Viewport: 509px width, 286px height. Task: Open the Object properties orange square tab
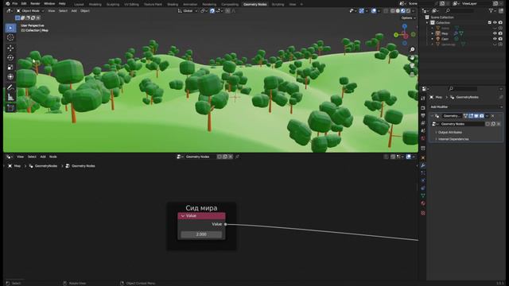423,157
